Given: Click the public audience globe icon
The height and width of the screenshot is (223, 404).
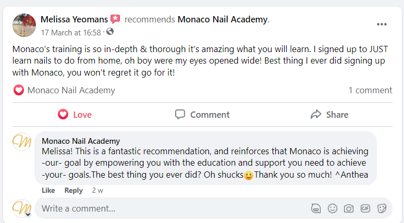Looking at the screenshot, I should pyautogui.click(x=109, y=32).
